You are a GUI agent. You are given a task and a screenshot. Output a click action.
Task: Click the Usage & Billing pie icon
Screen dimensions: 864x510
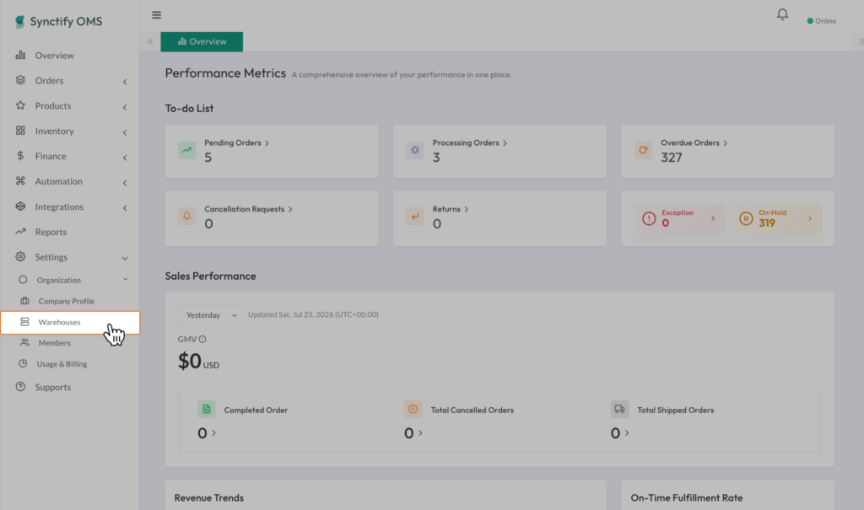pos(23,363)
